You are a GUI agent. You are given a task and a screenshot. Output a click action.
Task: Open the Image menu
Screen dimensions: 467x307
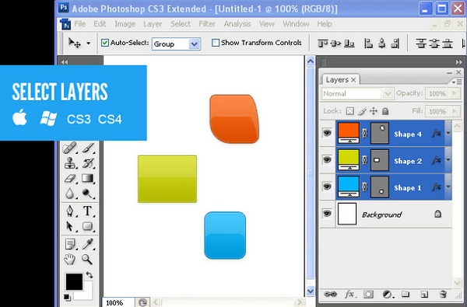(x=125, y=24)
